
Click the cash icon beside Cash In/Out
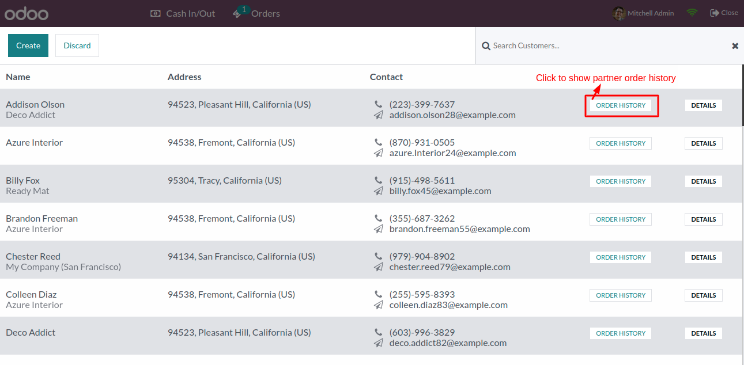[155, 13]
